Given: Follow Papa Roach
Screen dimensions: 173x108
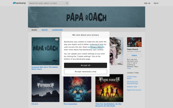Looking at the screenshot, I should coord(134,56).
